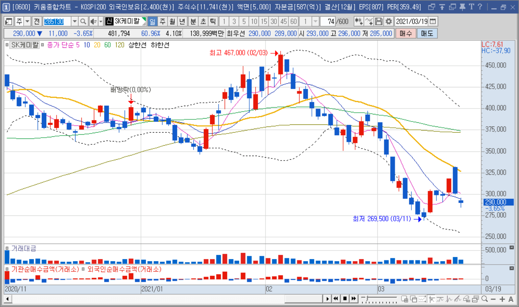519x307 pixels.
Task: Zoom in with the plus icon
Action: [x=502, y=299]
